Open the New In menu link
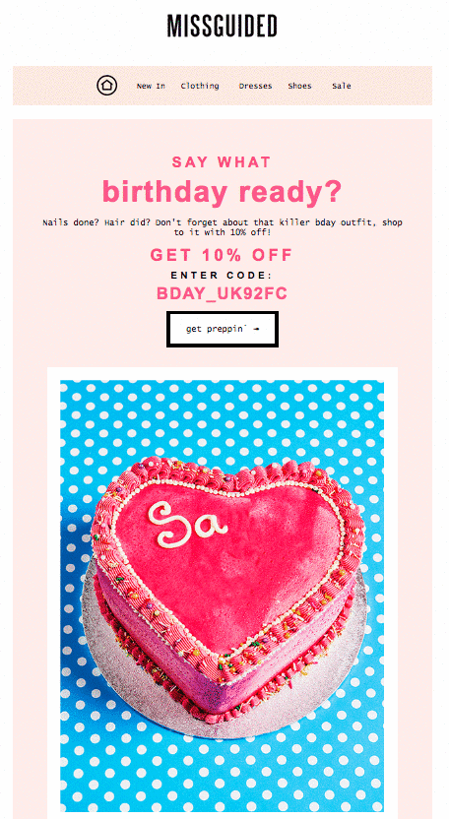Image resolution: width=449 pixels, height=819 pixels. coord(151,86)
